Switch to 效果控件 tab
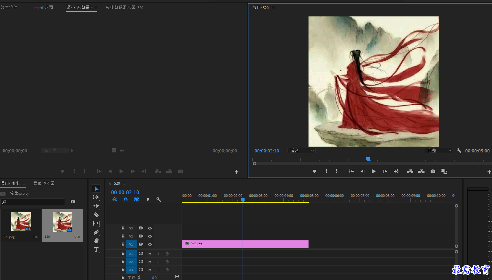Viewport: 492px width, 280px height. (x=9, y=7)
